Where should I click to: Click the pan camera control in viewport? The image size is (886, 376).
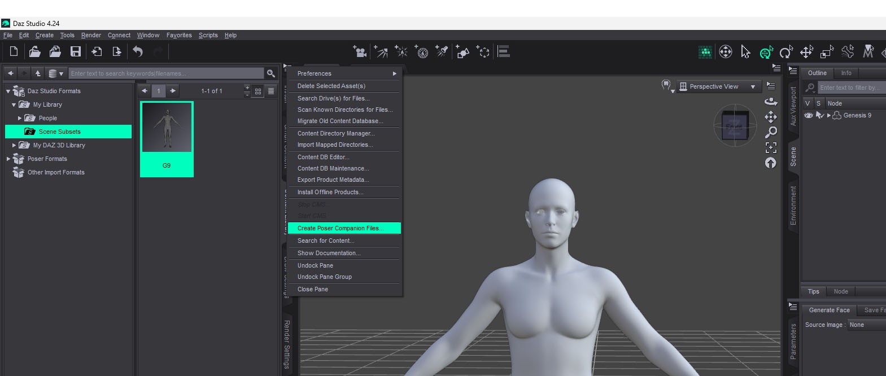click(771, 117)
